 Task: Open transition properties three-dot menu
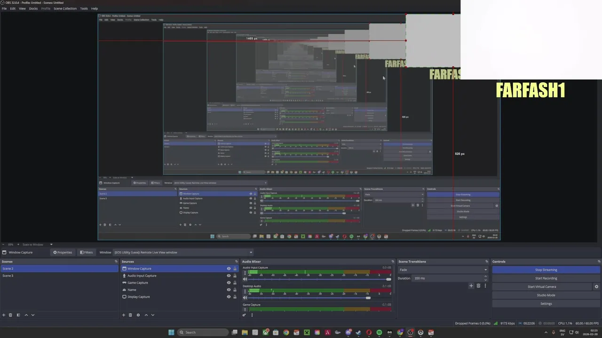coord(485,285)
